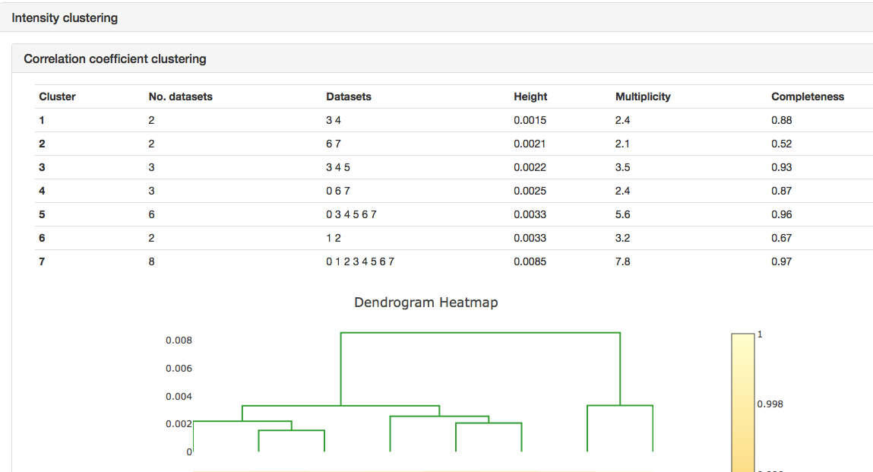The image size is (873, 472).
Task: Click the 0.008 y-axis label on the dendrogram
Action: point(179,340)
